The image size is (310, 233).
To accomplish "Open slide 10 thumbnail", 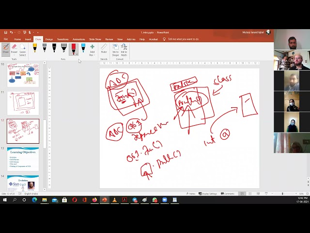I will (x=23, y=75).
